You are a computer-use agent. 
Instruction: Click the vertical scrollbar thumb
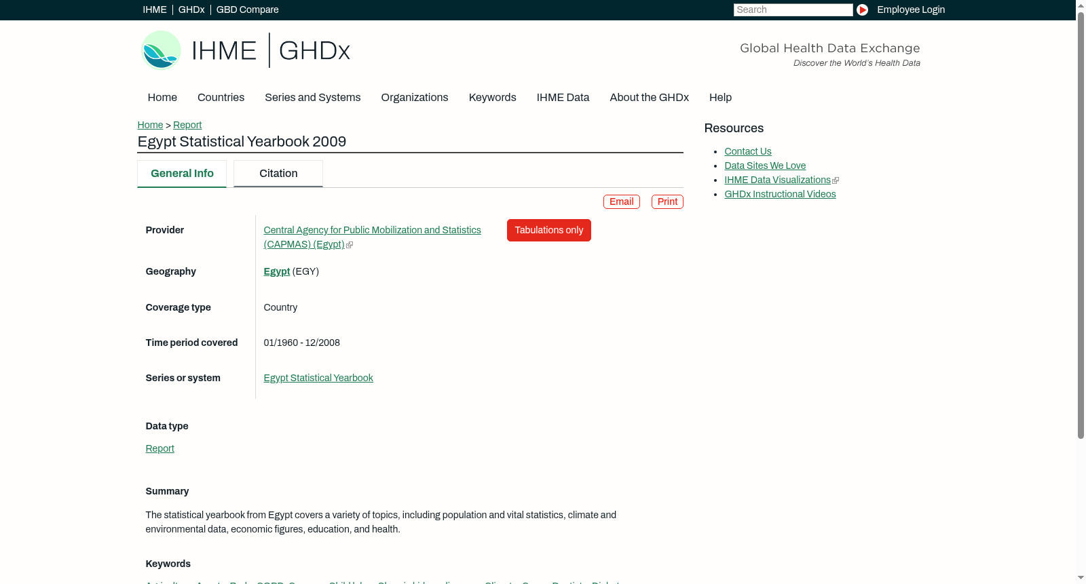click(x=1081, y=224)
